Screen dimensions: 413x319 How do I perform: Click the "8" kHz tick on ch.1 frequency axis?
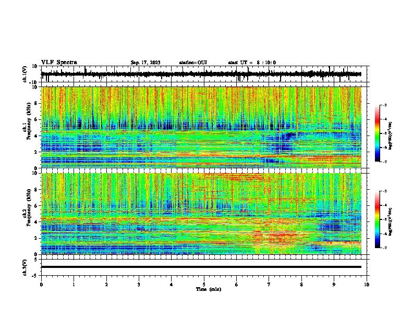pyautogui.click(x=36, y=103)
